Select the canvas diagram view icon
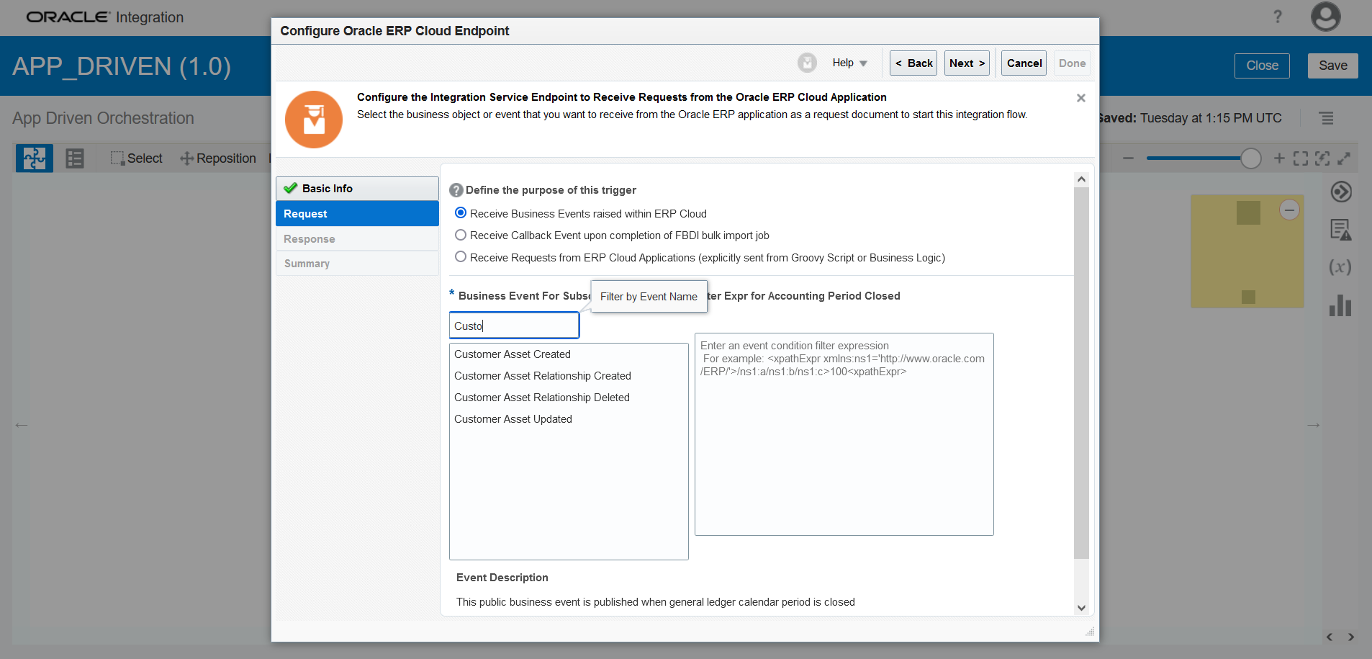The image size is (1372, 659). coord(34,158)
